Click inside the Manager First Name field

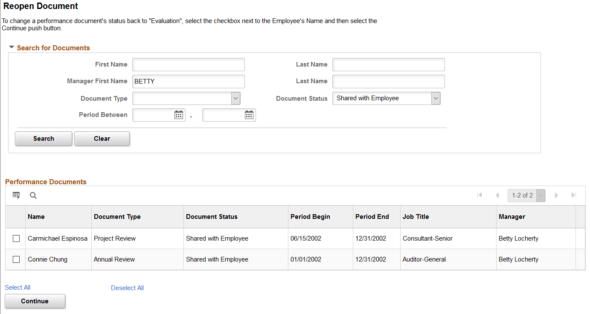(x=188, y=81)
